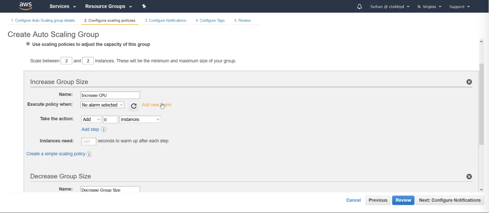Open the Services menu
This screenshot has width=489, height=213.
pos(63,6)
